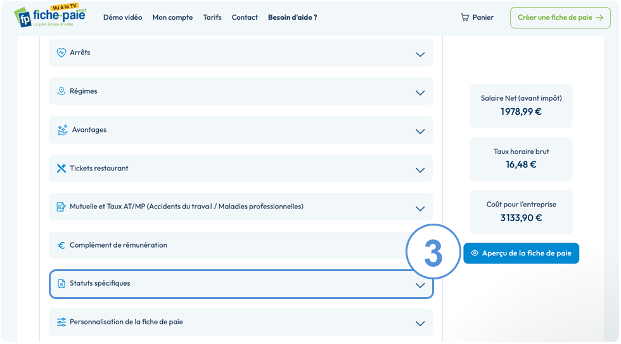The height and width of the screenshot is (344, 621).
Task: Click the Coût pour l'entreprise label
Action: pos(521,205)
